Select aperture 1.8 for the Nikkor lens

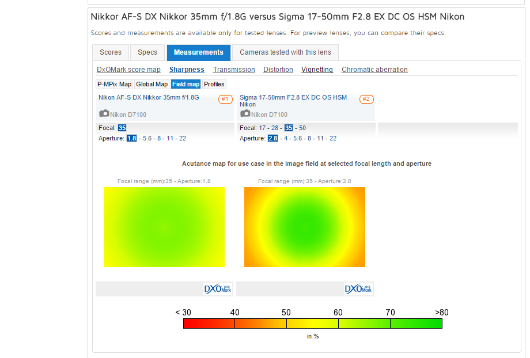click(x=131, y=138)
